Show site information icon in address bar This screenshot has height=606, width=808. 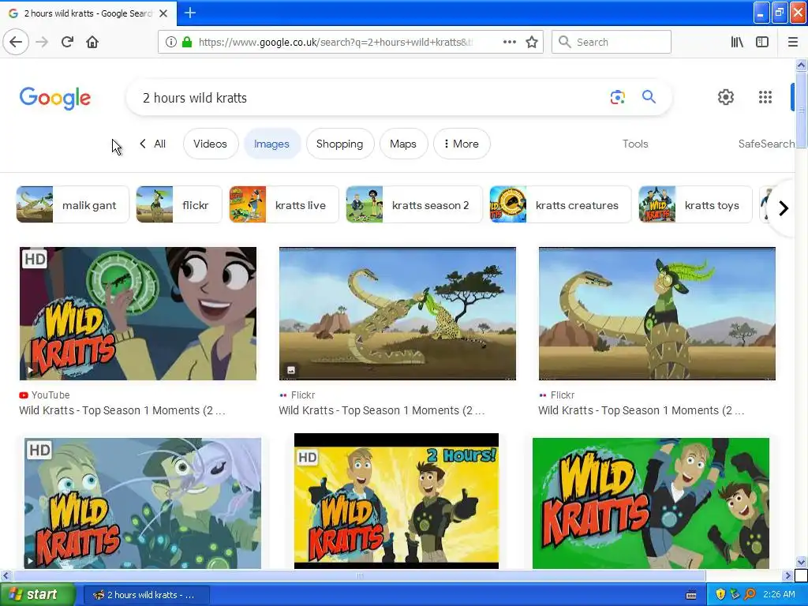click(170, 42)
